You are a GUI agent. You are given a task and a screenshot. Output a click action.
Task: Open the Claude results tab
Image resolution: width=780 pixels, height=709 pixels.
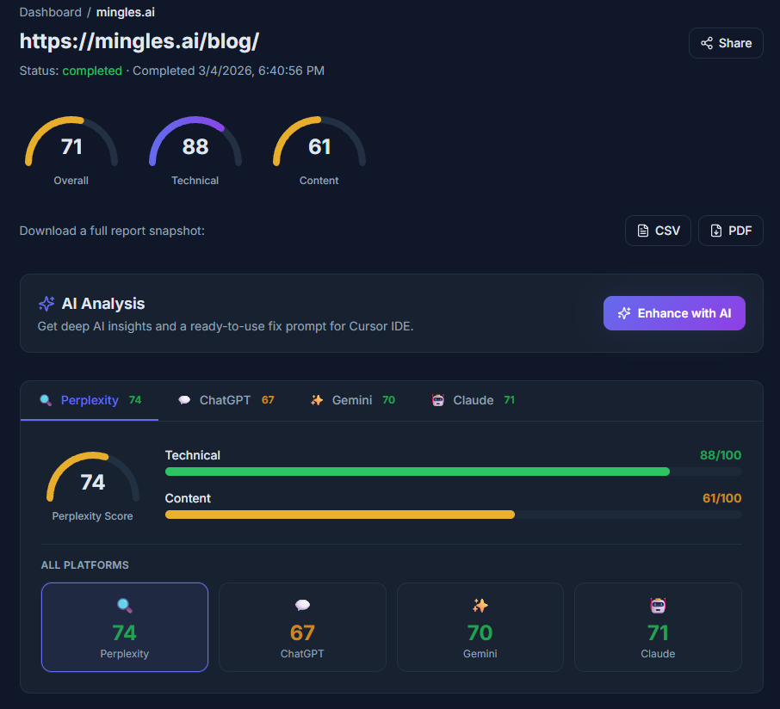[x=472, y=400]
